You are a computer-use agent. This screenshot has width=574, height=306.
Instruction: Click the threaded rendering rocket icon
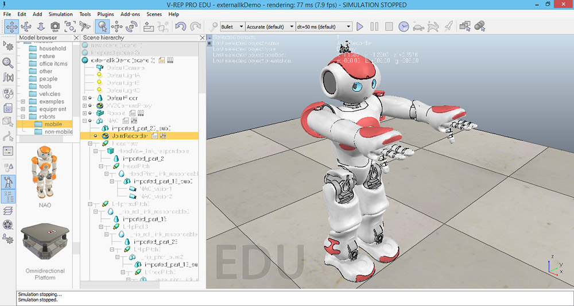coord(448,27)
